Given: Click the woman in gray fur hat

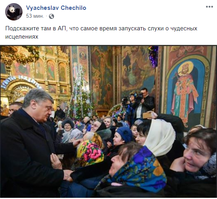Looking at the screenshot, I should click(x=67, y=126).
